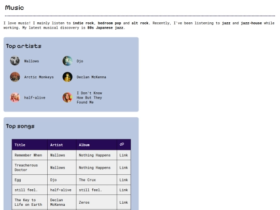Click the Remember When title cell
280x210 pixels.
(x=30, y=155)
